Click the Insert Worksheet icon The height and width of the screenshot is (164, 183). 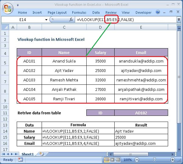pos(42,154)
